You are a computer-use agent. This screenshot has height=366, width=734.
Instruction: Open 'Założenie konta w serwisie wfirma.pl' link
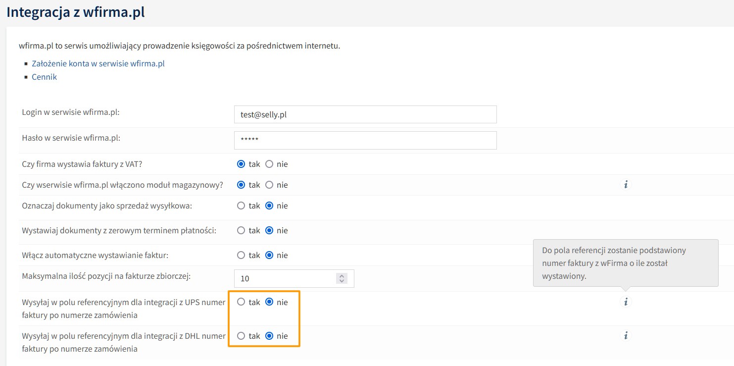(x=98, y=63)
